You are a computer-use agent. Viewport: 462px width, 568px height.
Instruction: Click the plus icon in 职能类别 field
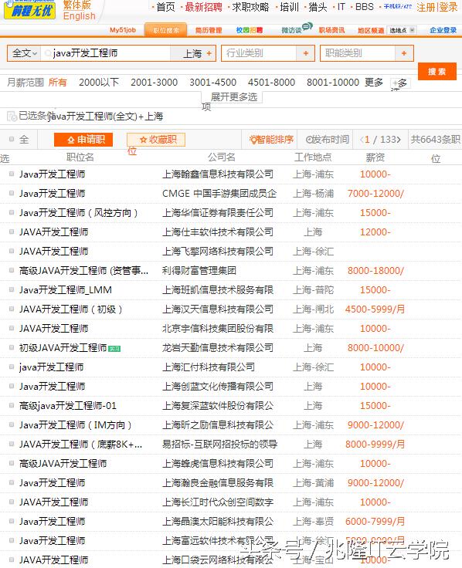click(403, 53)
